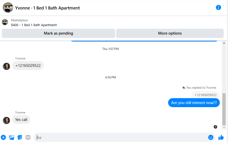The width and height of the screenshot is (228, 143).
Task: Open the apartment thumbnail in chat header
Action: 8,7
